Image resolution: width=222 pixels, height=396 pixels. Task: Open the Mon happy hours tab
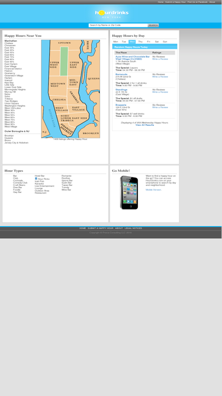pos(116,42)
